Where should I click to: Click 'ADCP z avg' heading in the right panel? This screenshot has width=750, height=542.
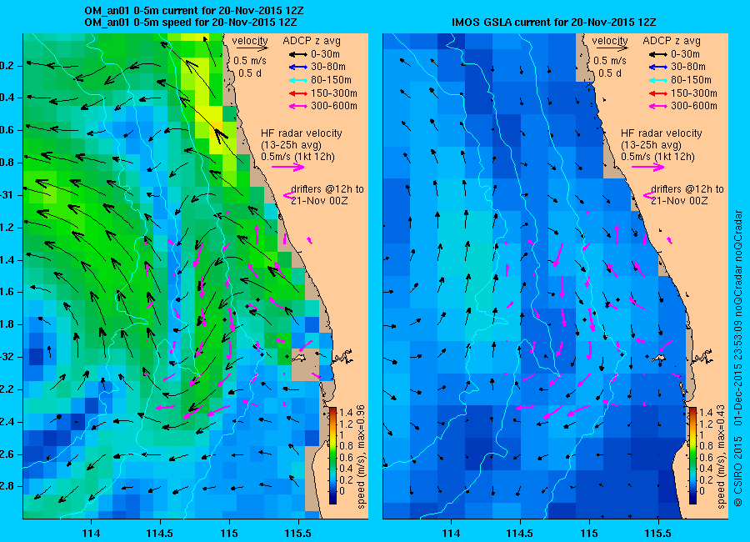672,41
